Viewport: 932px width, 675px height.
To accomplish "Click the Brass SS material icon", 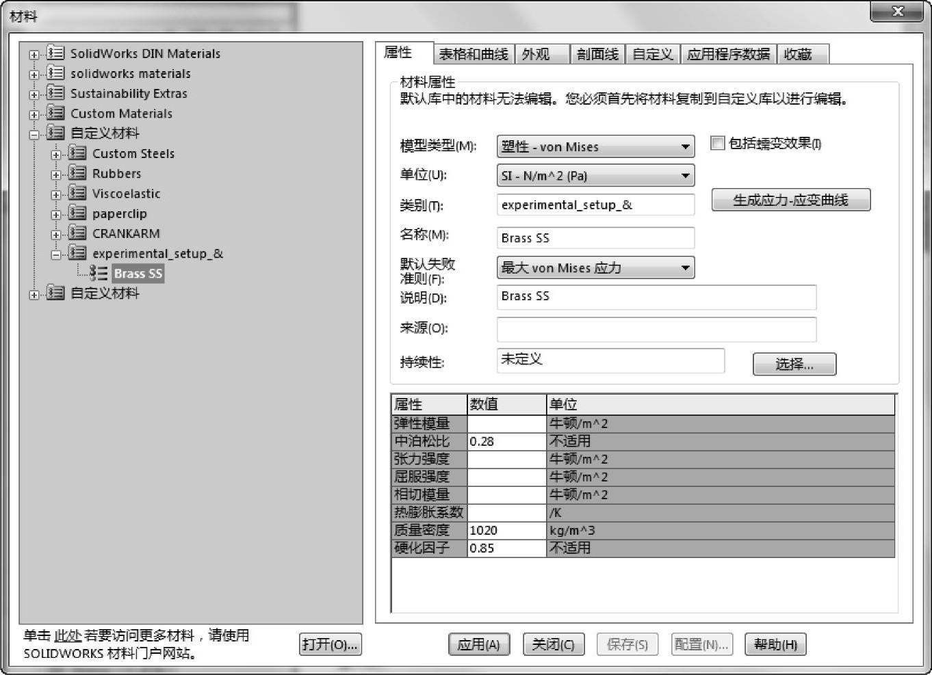I will click(99, 274).
